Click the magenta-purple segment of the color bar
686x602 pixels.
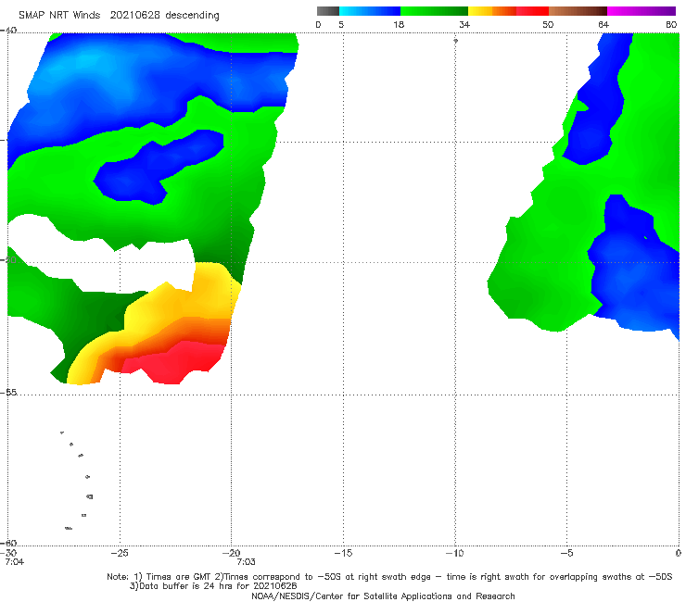click(642, 11)
